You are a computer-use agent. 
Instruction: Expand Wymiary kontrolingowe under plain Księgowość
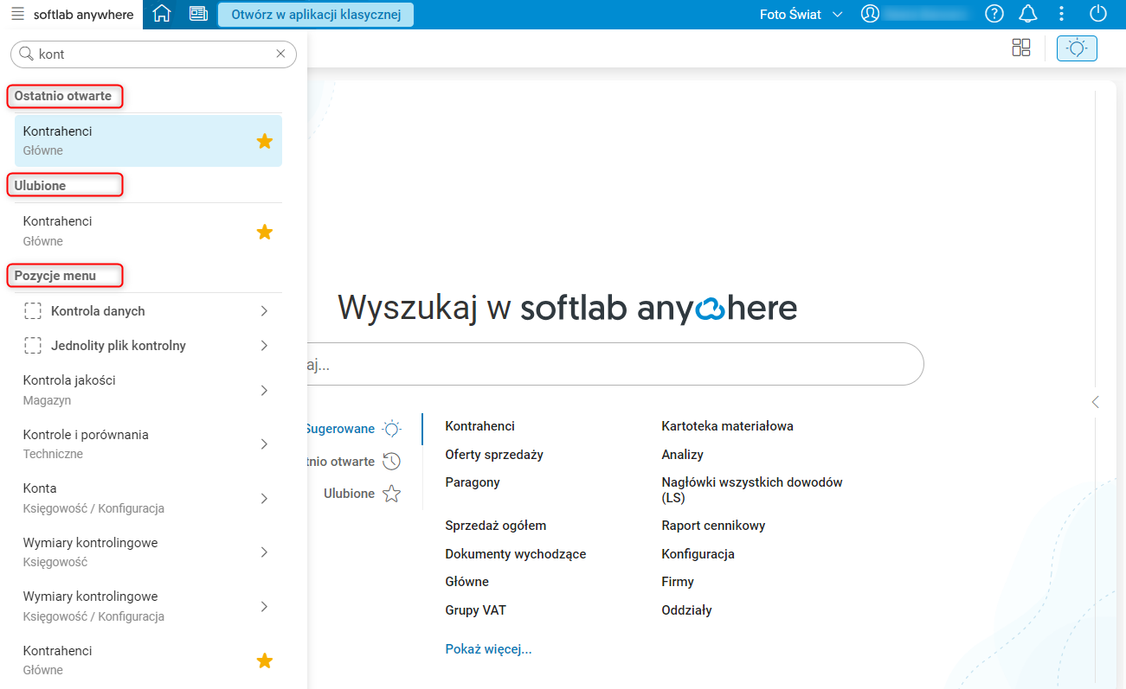coord(264,552)
